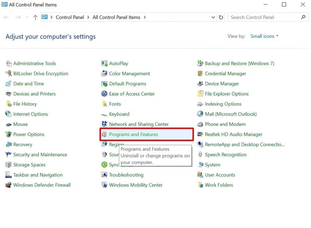Refresh the Control Panel view

point(221,17)
